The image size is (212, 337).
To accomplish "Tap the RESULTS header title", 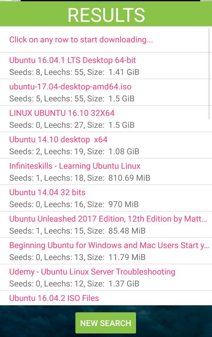I will 106,15.
